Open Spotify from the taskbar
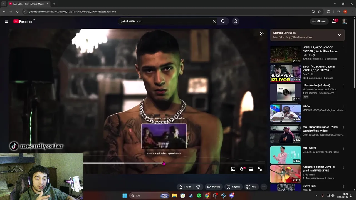356x200 pixels. (199, 196)
